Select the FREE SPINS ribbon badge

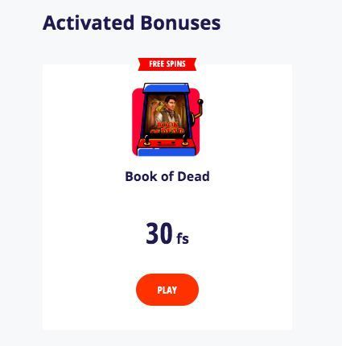167,64
